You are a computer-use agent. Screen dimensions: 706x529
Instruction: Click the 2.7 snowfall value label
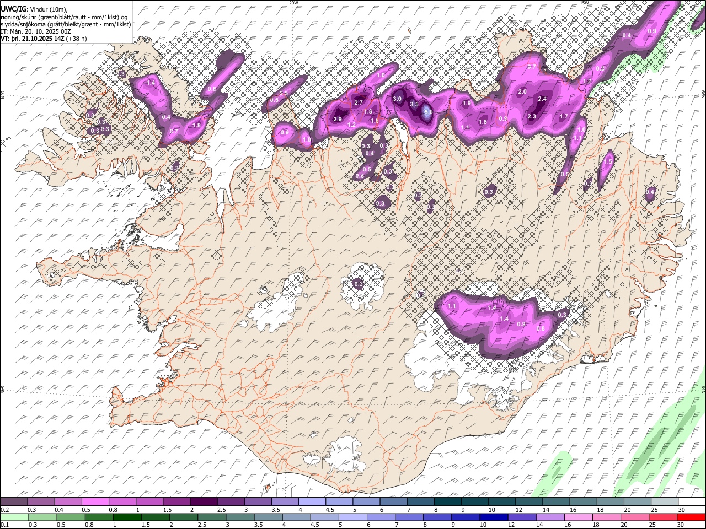tap(359, 103)
